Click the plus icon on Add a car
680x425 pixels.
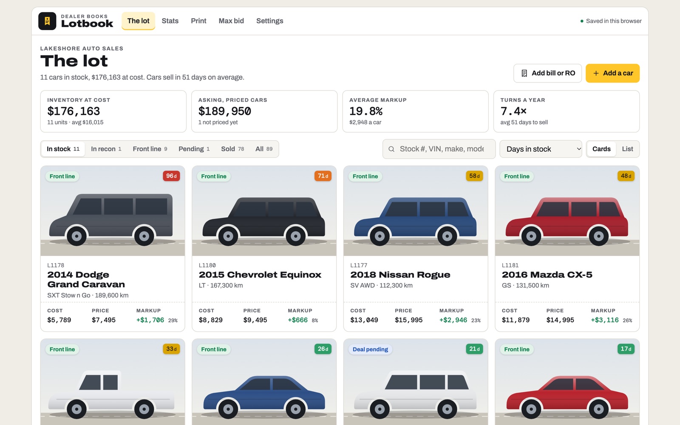[596, 73]
